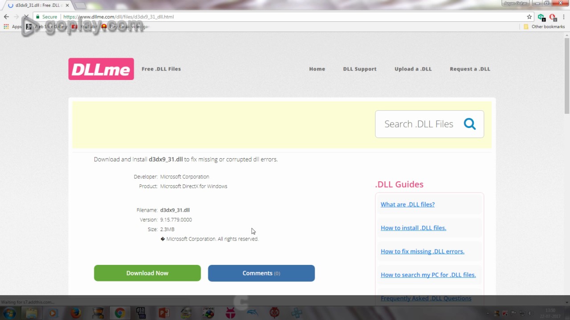Click the magnifier search icon on DLLme
570x320 pixels.
(469, 124)
